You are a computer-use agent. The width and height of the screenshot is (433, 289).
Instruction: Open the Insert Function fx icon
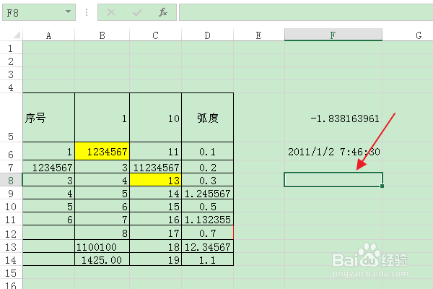pos(163,12)
